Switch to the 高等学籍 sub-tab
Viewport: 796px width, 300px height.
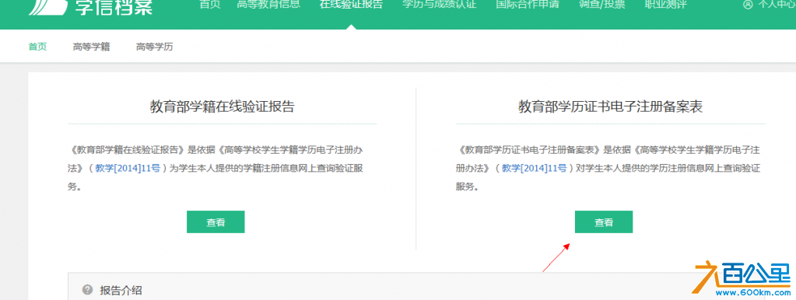[x=91, y=47]
